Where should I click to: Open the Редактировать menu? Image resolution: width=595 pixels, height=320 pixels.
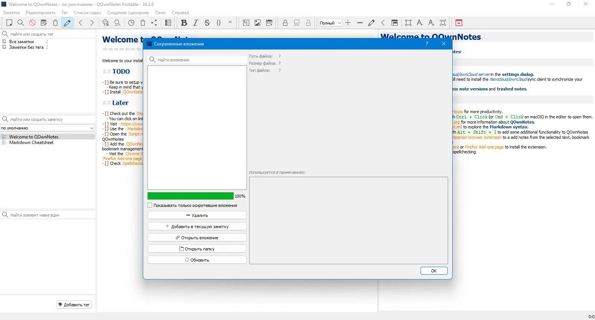tap(40, 13)
